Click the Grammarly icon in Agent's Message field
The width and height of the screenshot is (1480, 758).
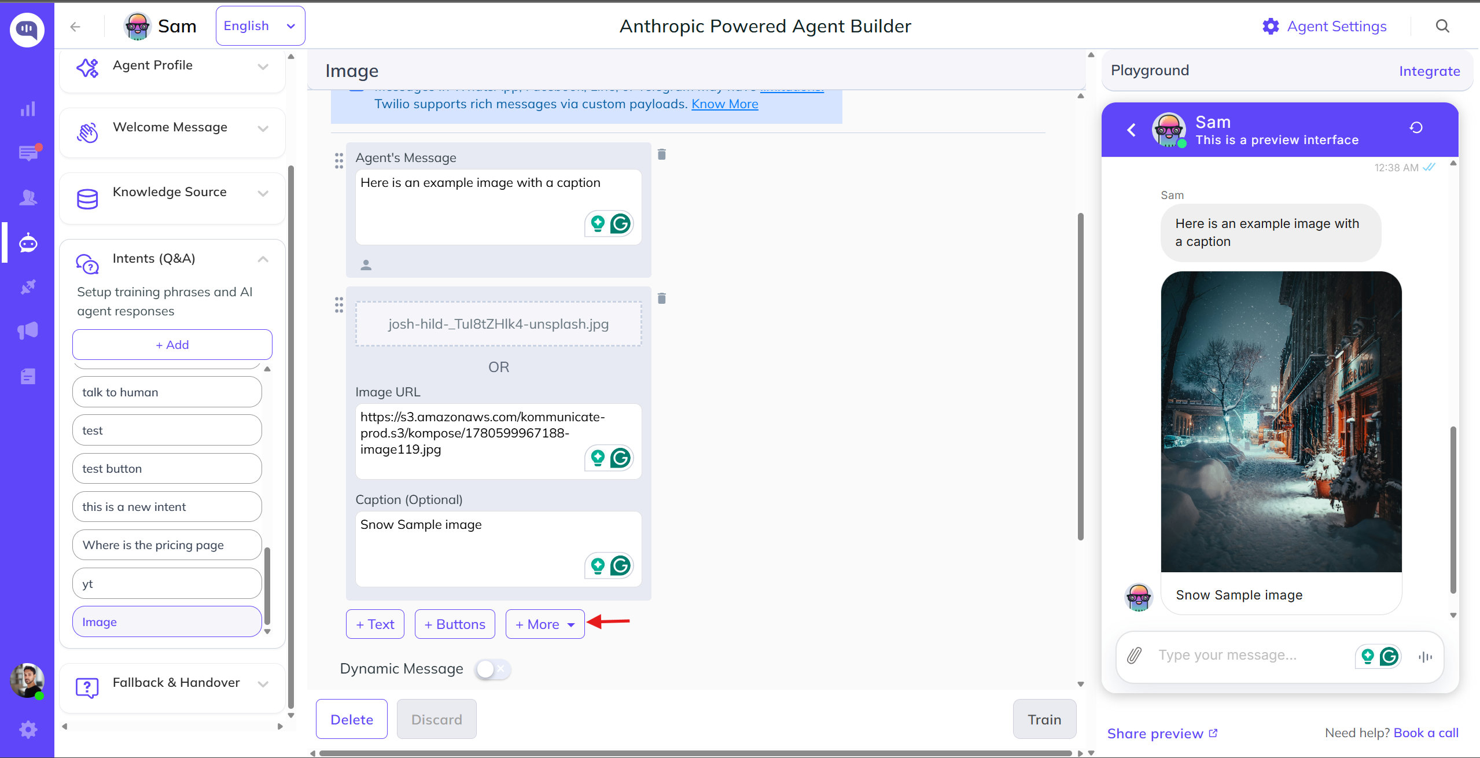point(620,223)
